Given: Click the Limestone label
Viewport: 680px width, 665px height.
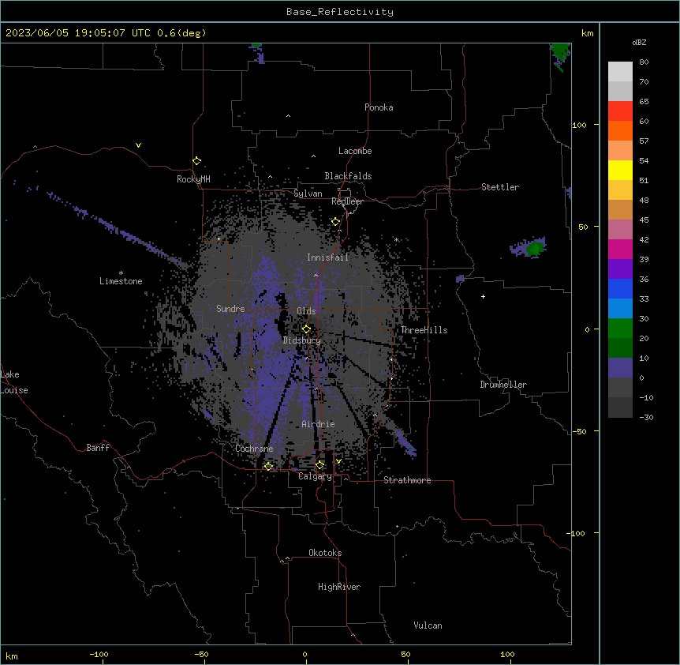Looking at the screenshot, I should [121, 281].
